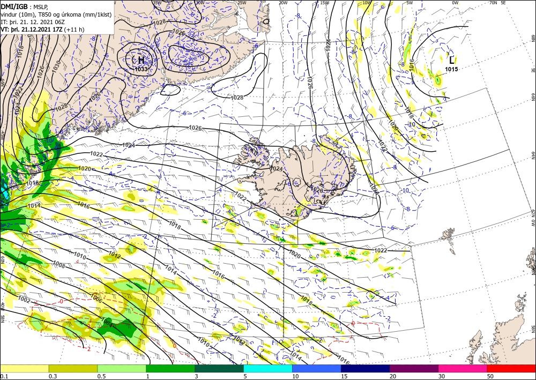Click the navy 15–20 mm legend swatch
The width and height of the screenshot is (536, 380).
366,369
